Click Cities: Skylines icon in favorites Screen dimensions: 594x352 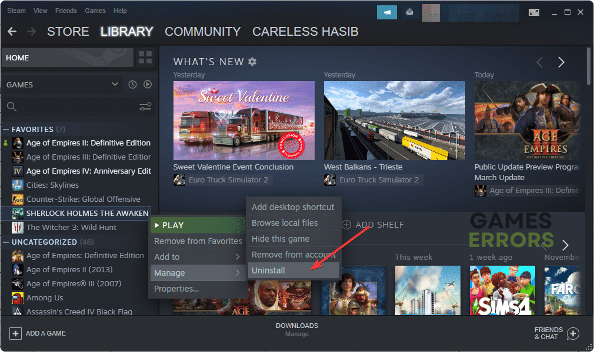[18, 185]
